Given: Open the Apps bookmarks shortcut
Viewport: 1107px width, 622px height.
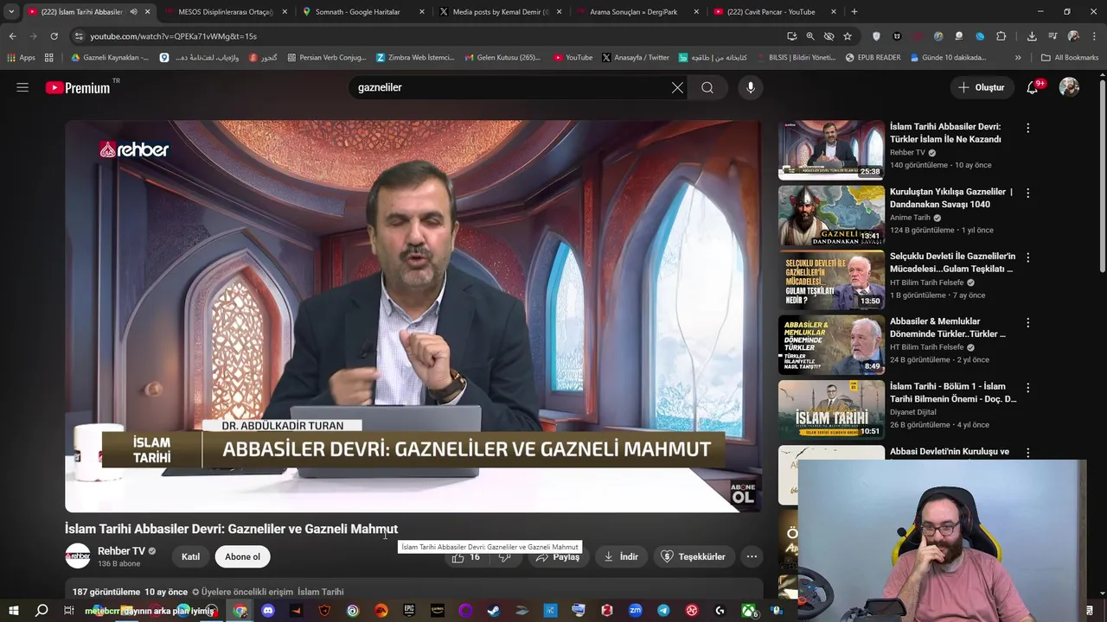Looking at the screenshot, I should 22,58.
